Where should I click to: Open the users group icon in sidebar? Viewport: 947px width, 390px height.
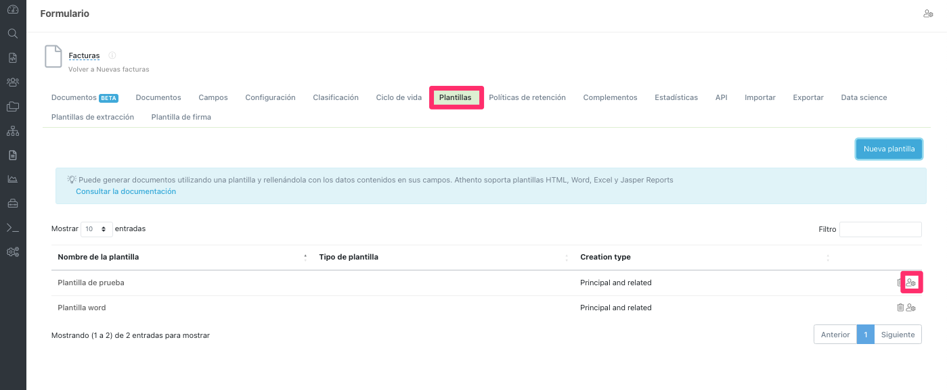pyautogui.click(x=12, y=82)
